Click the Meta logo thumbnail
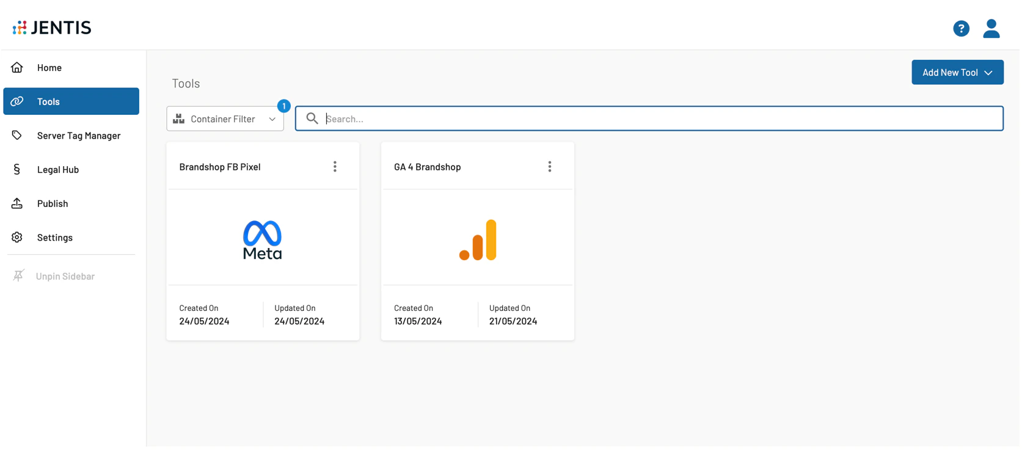Image resolution: width=1033 pixels, height=455 pixels. [263, 240]
